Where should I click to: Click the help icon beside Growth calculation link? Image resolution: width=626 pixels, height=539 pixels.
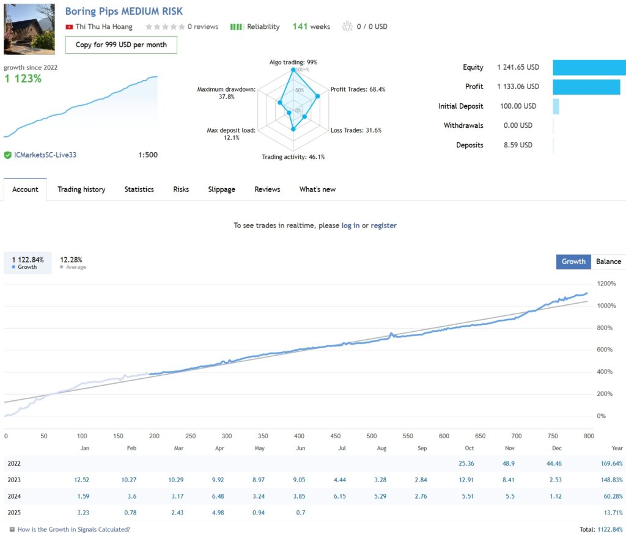[12, 529]
